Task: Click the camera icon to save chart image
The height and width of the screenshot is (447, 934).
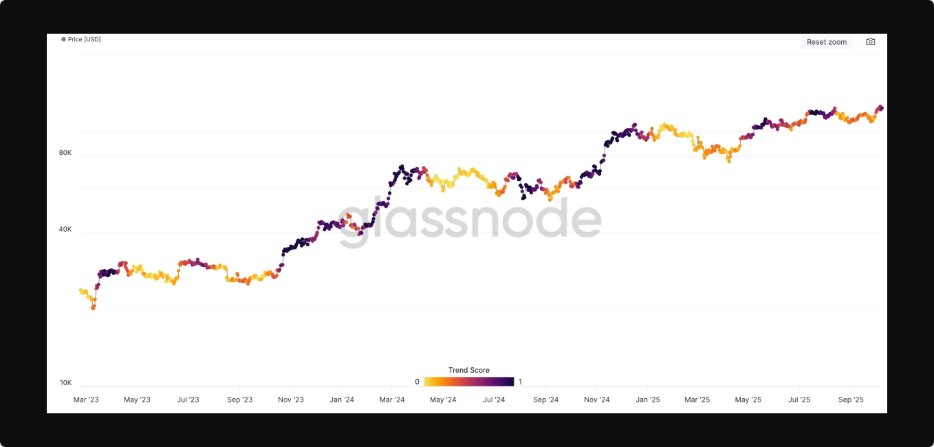Action: coord(871,42)
